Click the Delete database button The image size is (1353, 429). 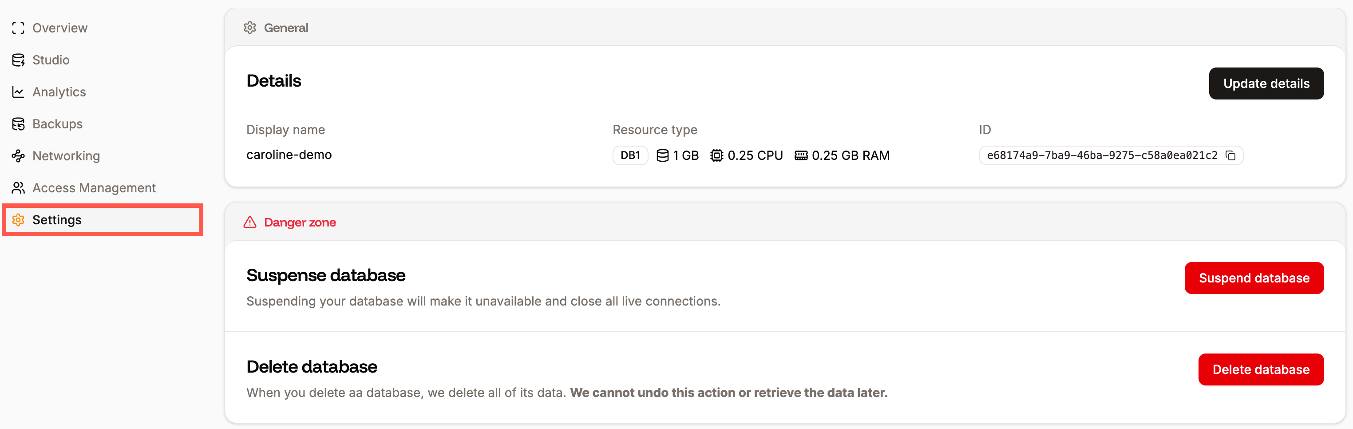pyautogui.click(x=1261, y=369)
